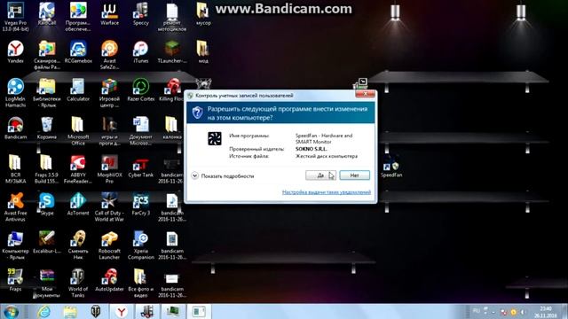This screenshot has width=568, height=319.
Task: Select the World of Tanks desktop shortcut
Action: coord(78,283)
